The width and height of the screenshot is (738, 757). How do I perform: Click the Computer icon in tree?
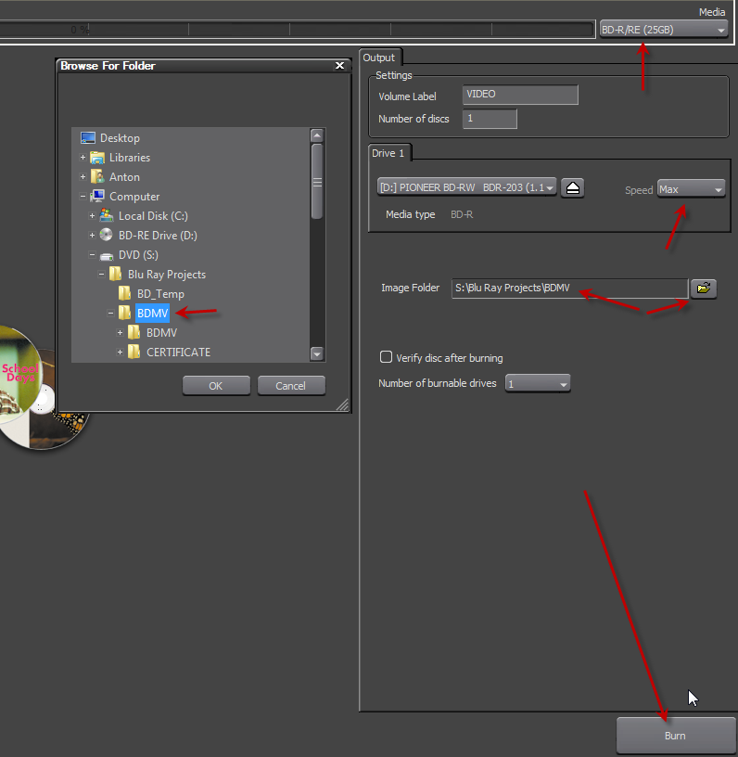tap(97, 196)
